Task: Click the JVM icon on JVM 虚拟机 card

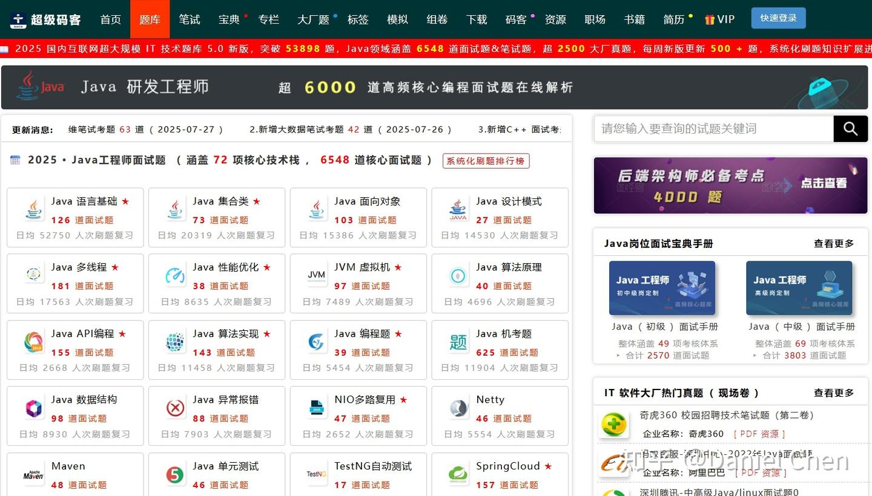Action: [x=316, y=276]
